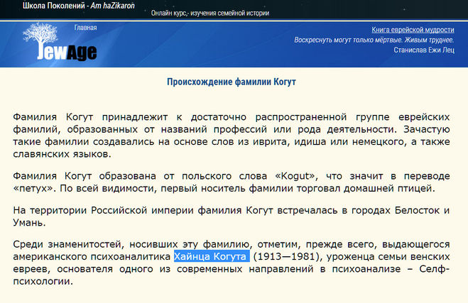The image size is (468, 303).
Task: Click the JewAge tree logo
Action: pos(41,35)
